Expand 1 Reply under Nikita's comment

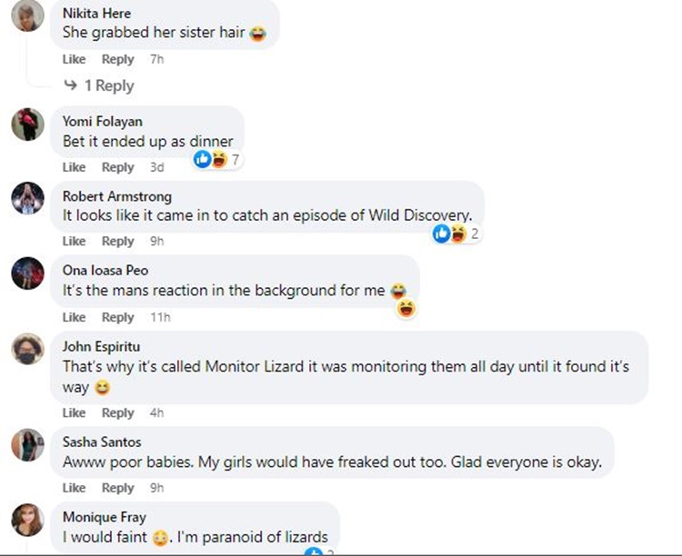[99, 85]
